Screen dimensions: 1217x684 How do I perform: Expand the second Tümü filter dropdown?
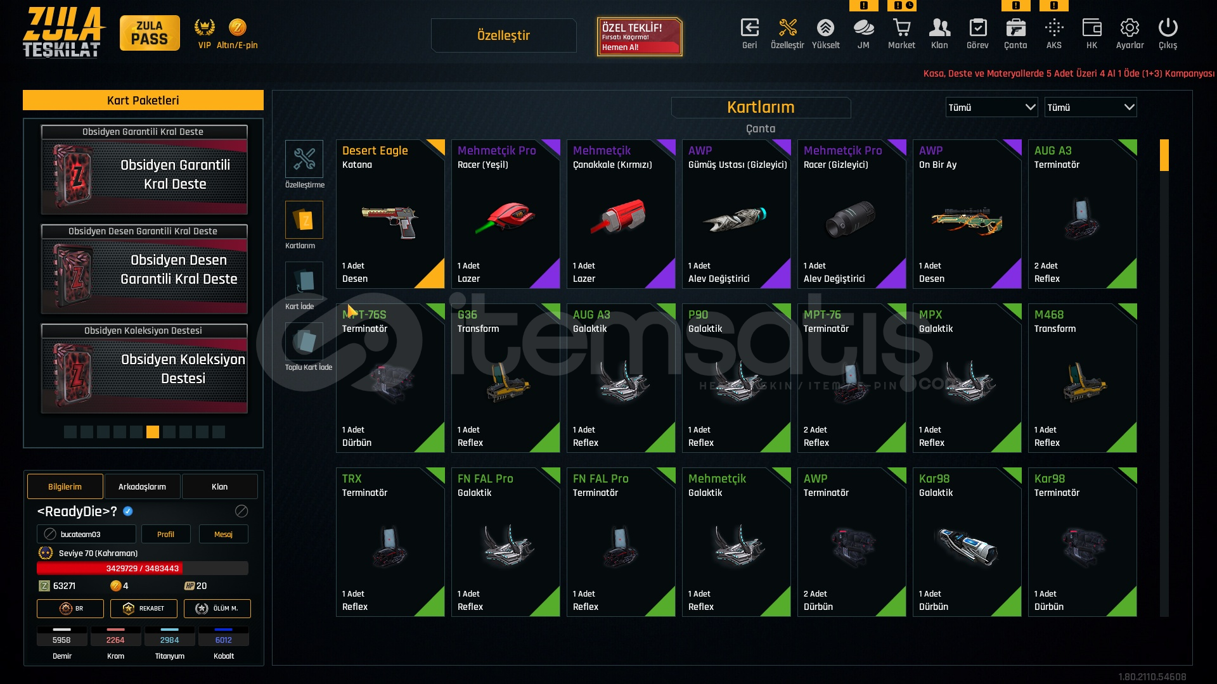tap(1090, 107)
